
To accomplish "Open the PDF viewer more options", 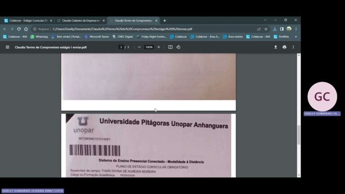I will click(x=293, y=47).
